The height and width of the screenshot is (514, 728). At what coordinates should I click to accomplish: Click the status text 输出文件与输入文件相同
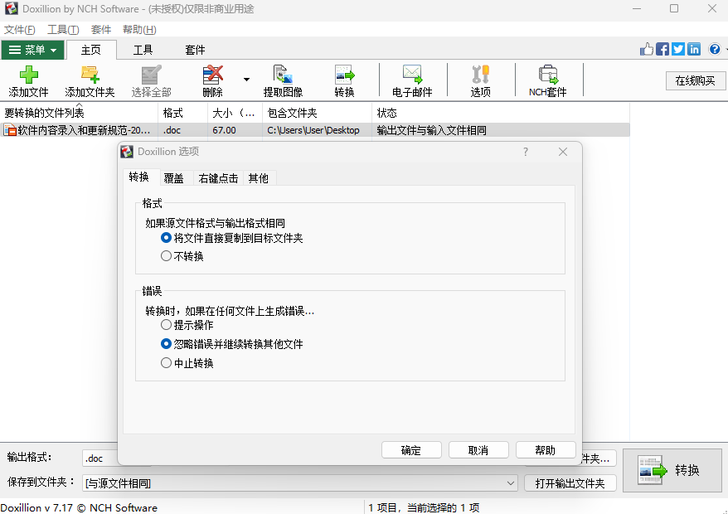click(432, 130)
